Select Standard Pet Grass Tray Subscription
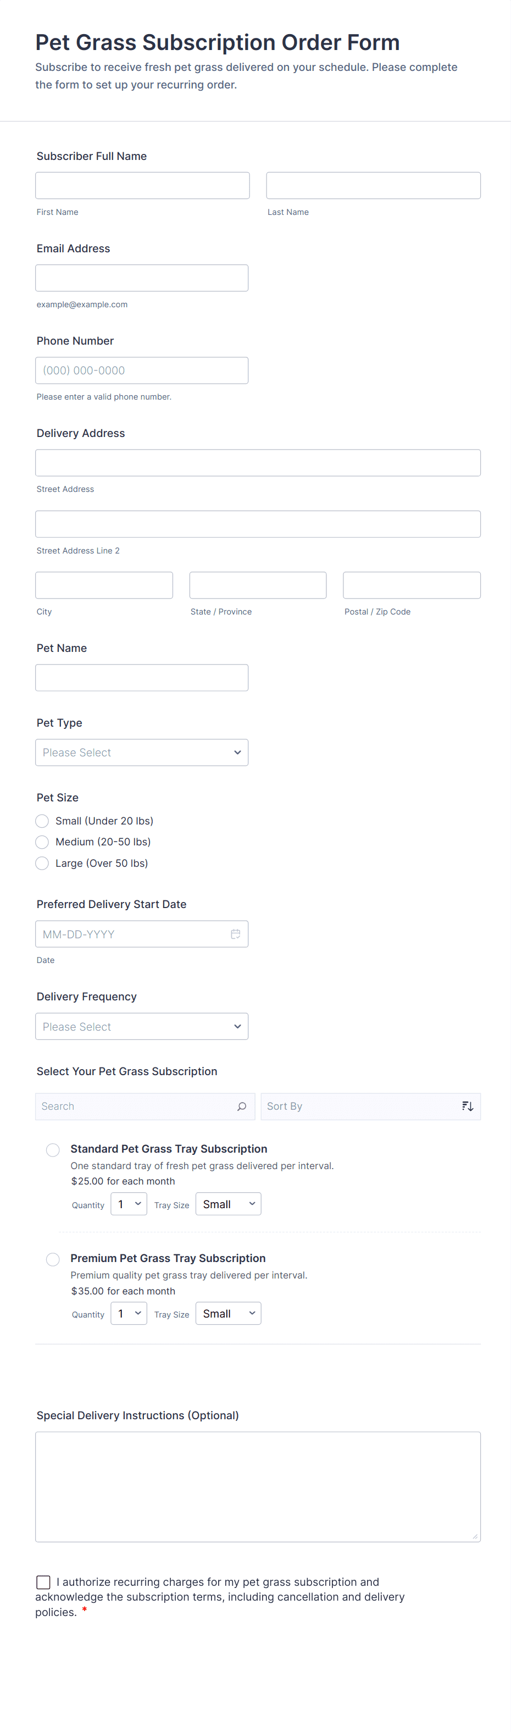 (53, 1150)
